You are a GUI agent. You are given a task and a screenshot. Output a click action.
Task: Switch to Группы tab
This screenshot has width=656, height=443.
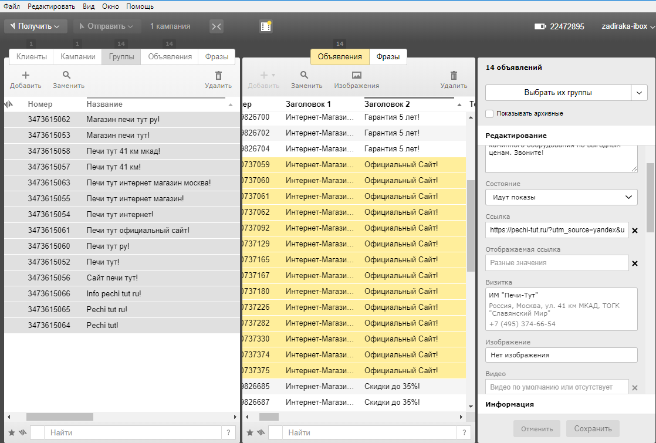[121, 57]
